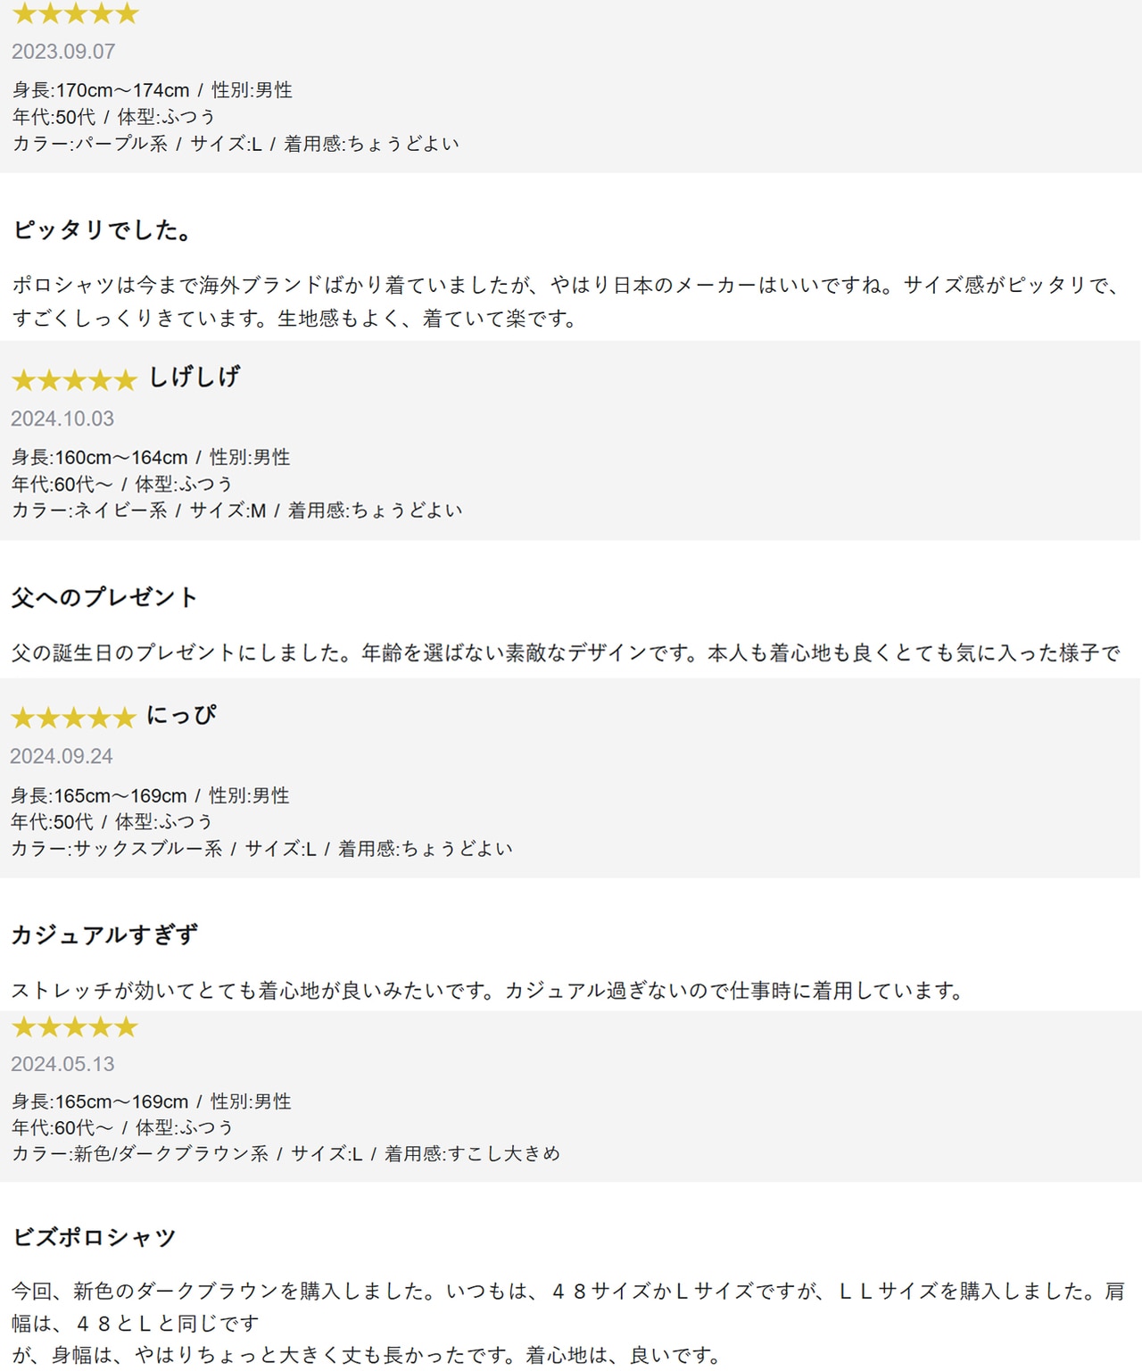The width and height of the screenshot is (1142, 1371).
Task: Click the star rating beside reviewer しげしげ
Action: 74,380
